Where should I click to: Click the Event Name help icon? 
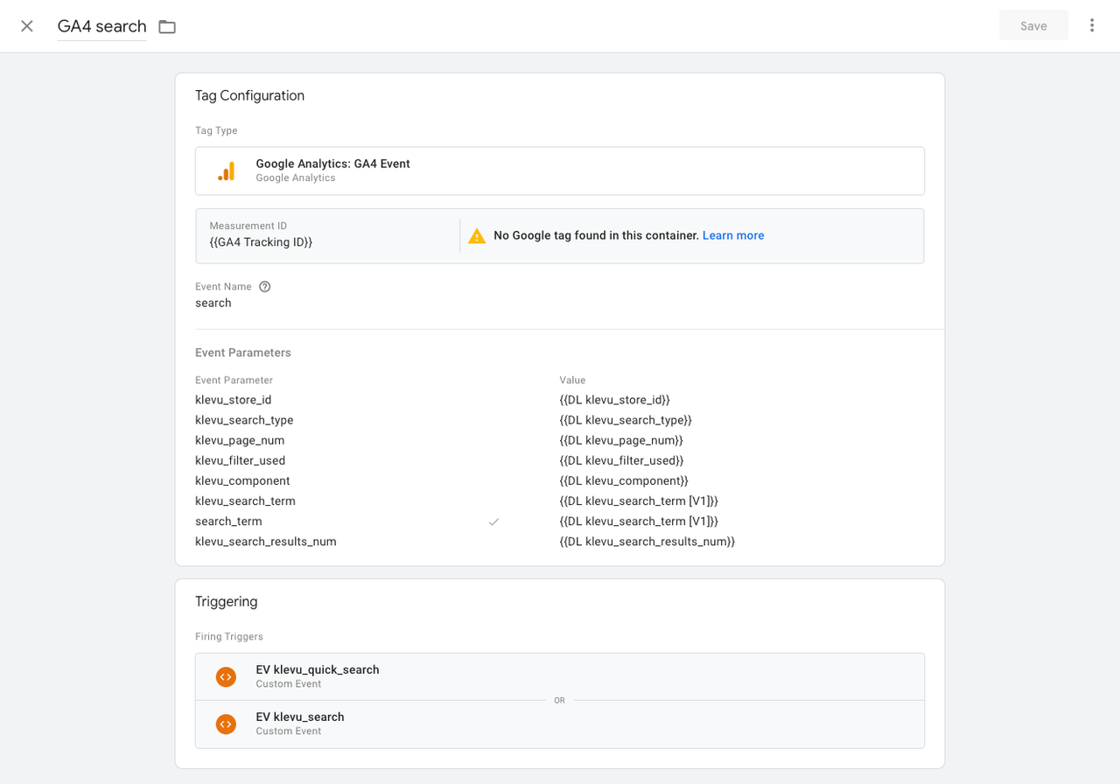pos(265,286)
